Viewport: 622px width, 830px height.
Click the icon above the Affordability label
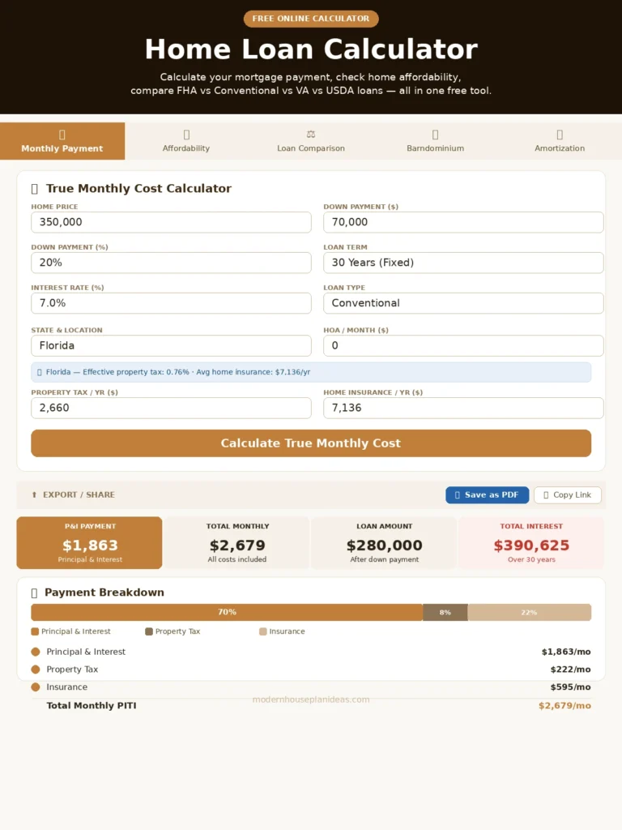pos(186,135)
